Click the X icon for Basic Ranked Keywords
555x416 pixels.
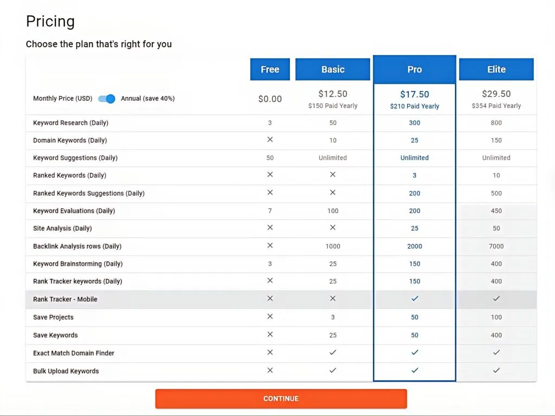pos(333,175)
